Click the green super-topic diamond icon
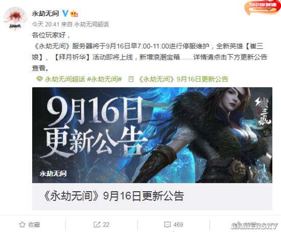281x232 pixels. [x=39, y=79]
